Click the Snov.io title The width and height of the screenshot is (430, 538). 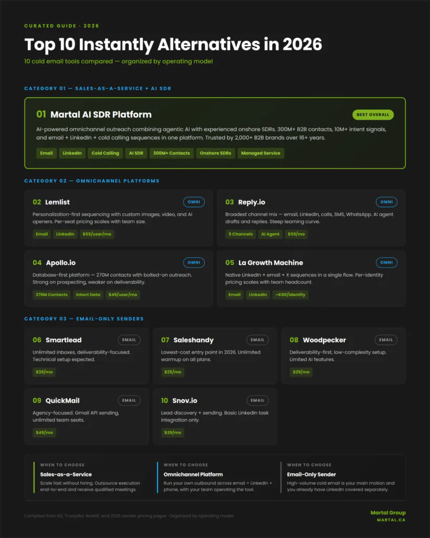click(184, 400)
